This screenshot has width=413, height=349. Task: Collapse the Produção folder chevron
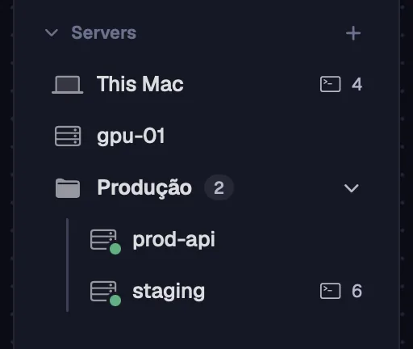point(352,188)
